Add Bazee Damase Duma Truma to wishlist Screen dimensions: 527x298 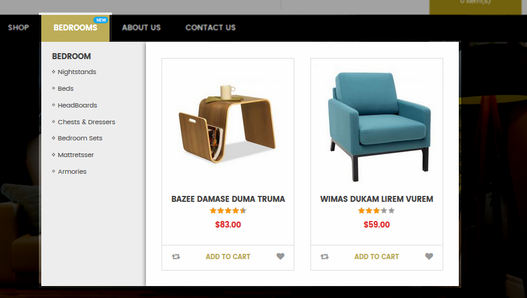[x=281, y=256]
